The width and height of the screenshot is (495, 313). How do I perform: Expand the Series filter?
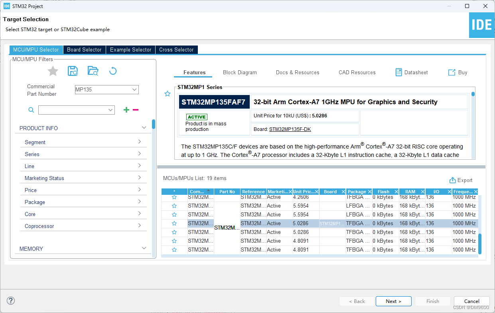point(139,154)
